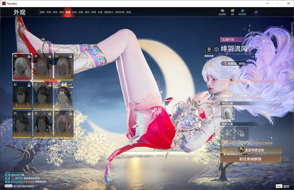The height and width of the screenshot is (190, 294).
Task: Add a new scheme with the plus slot
Action: pos(227,134)
